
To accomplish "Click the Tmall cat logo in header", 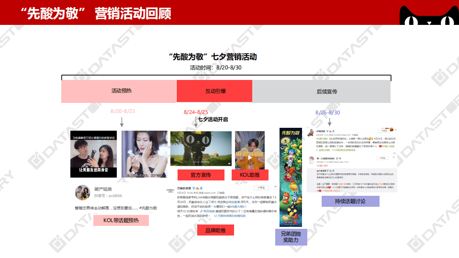I will tap(429, 15).
